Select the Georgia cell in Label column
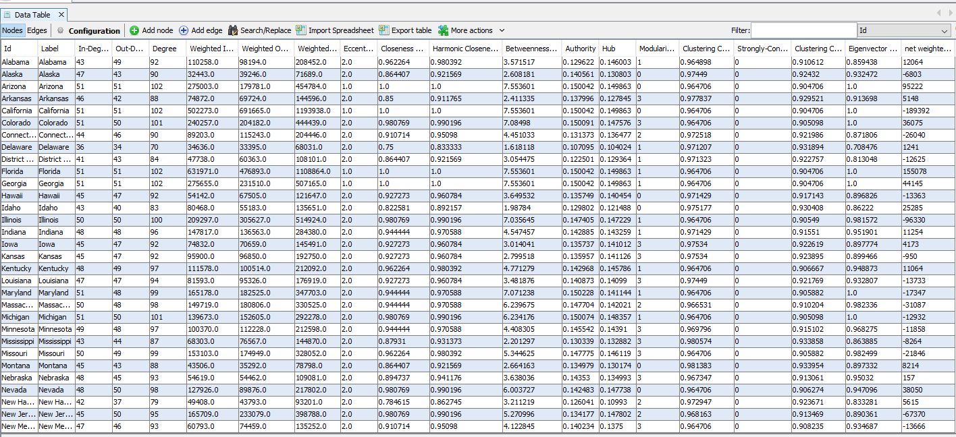The height and width of the screenshot is (437, 956). coord(57,183)
